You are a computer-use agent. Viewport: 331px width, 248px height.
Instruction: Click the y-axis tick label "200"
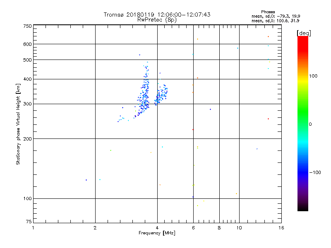(x=28, y=139)
